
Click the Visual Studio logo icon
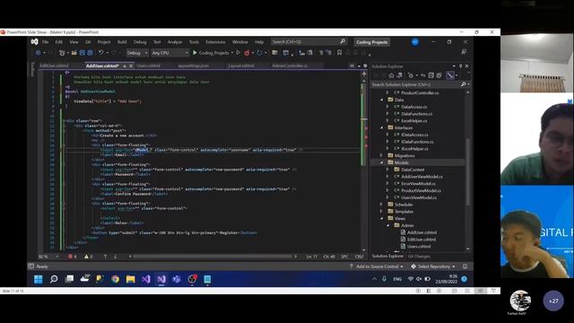[x=34, y=42]
